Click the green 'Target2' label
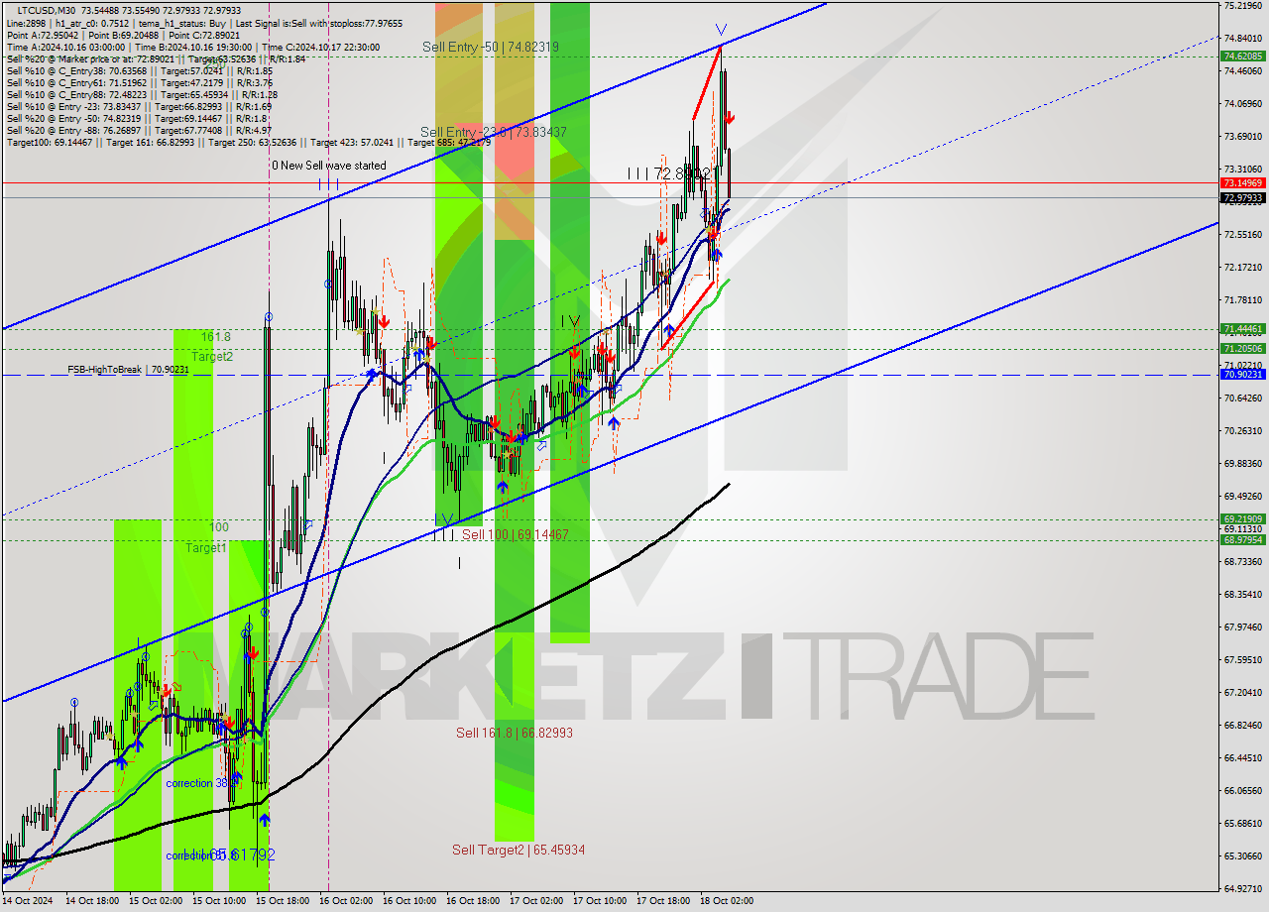Screen dimensions: 1269x912 tap(212, 356)
